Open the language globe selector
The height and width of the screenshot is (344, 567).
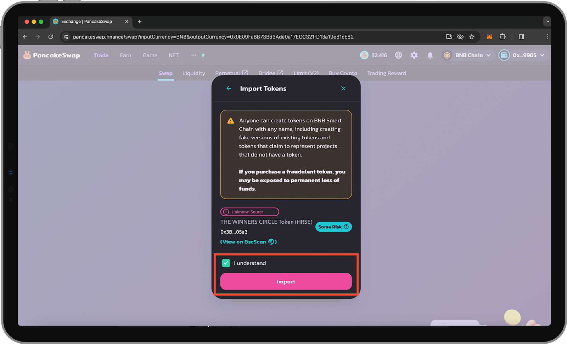[x=399, y=55]
